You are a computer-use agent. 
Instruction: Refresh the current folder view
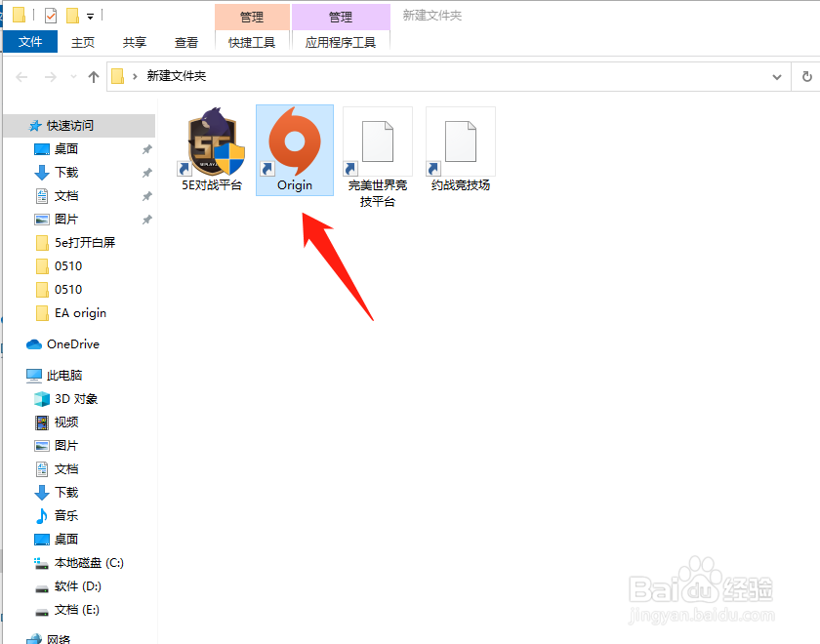(x=807, y=77)
